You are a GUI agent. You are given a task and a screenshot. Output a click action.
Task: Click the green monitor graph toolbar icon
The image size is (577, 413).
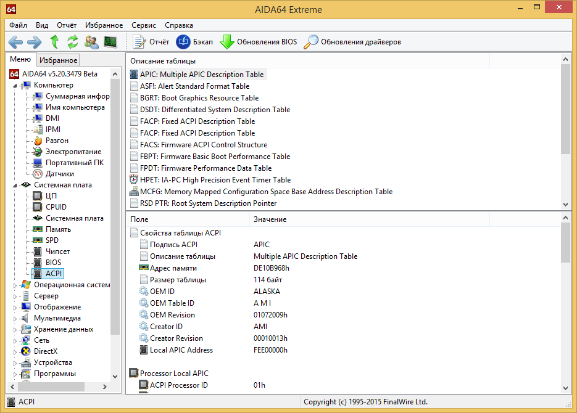[x=110, y=42]
